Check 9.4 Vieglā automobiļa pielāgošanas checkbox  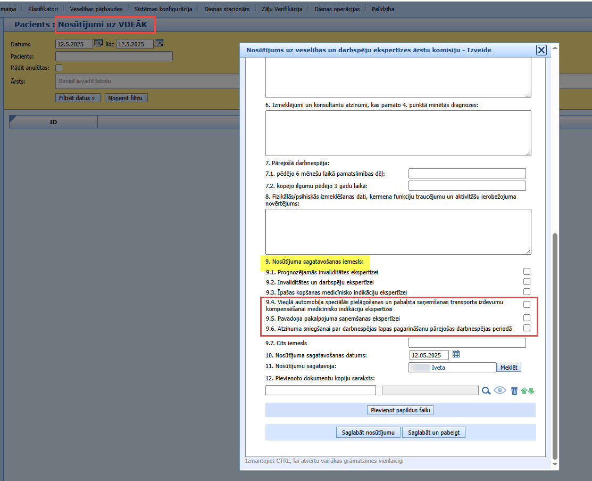pyautogui.click(x=527, y=305)
